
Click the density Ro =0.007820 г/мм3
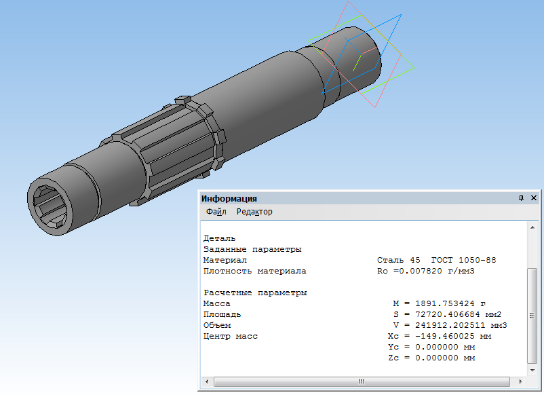[425, 271]
